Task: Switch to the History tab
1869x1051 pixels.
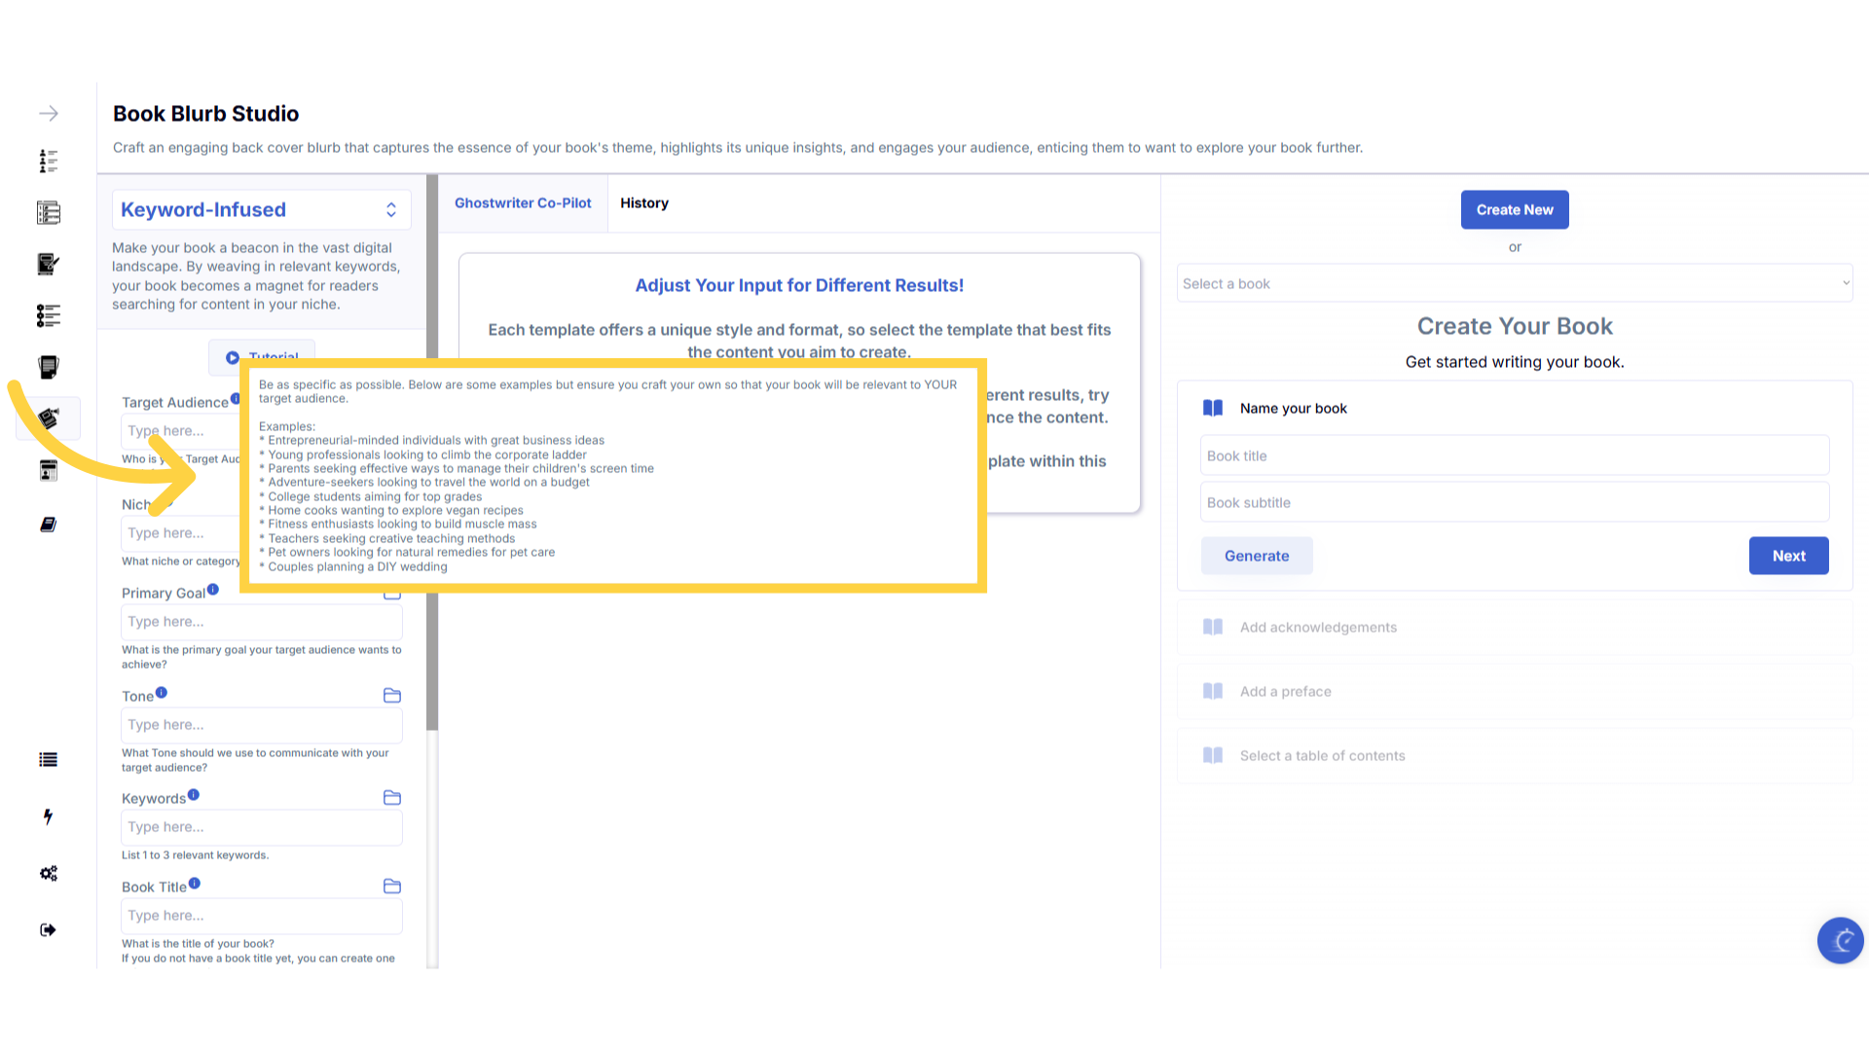Action: click(x=644, y=203)
